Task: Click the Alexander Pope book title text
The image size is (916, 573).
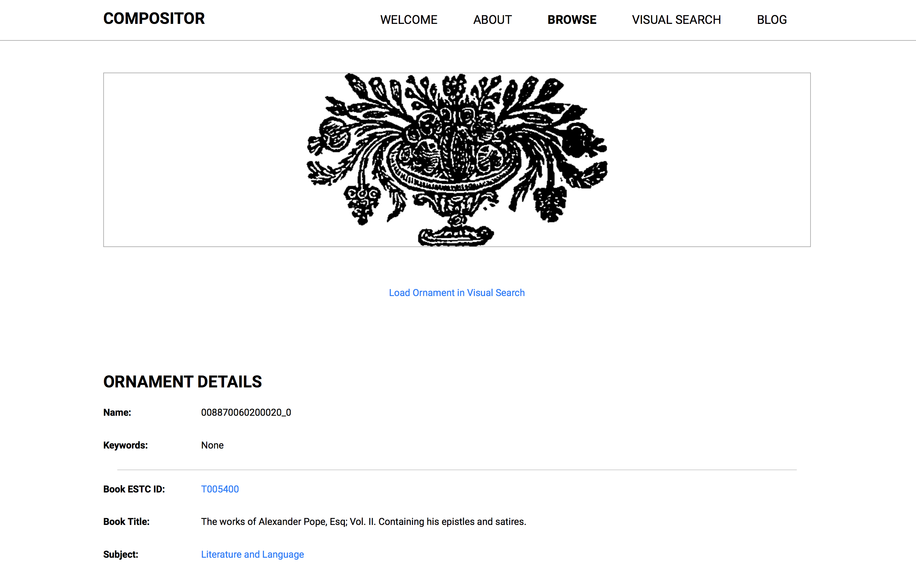Action: 363,521
